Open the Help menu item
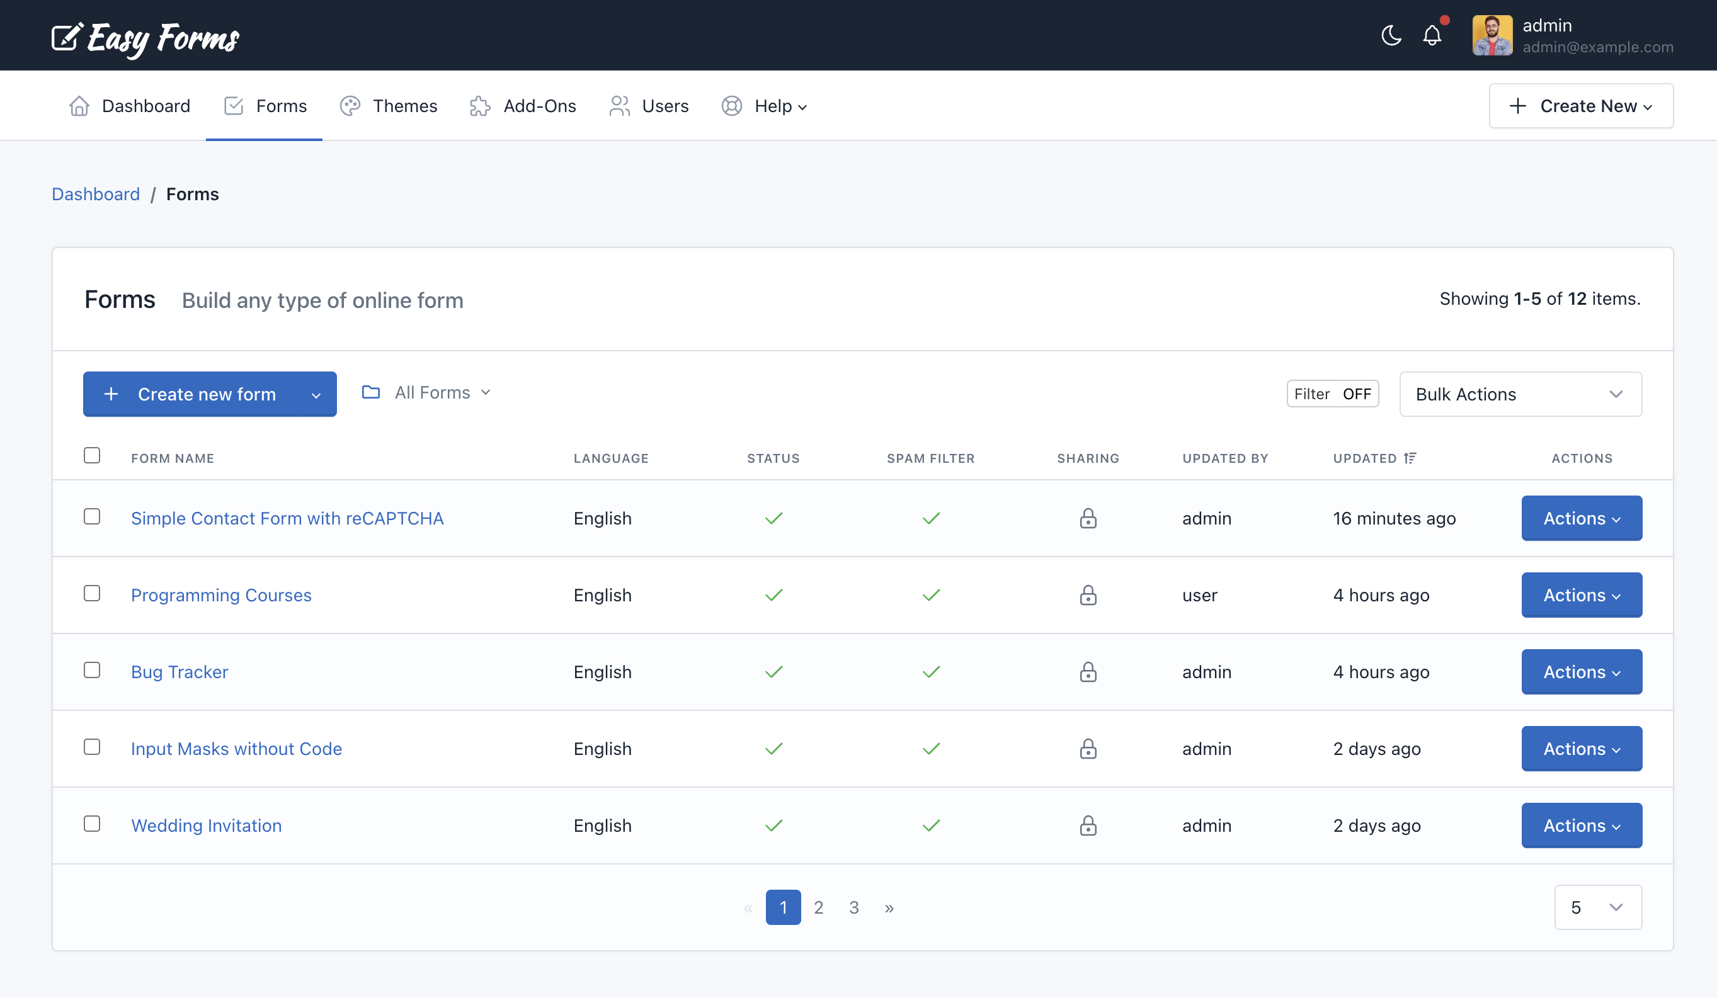 pos(780,106)
